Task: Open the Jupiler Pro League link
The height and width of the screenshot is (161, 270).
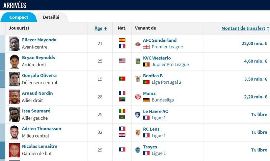Action: tap(170, 65)
